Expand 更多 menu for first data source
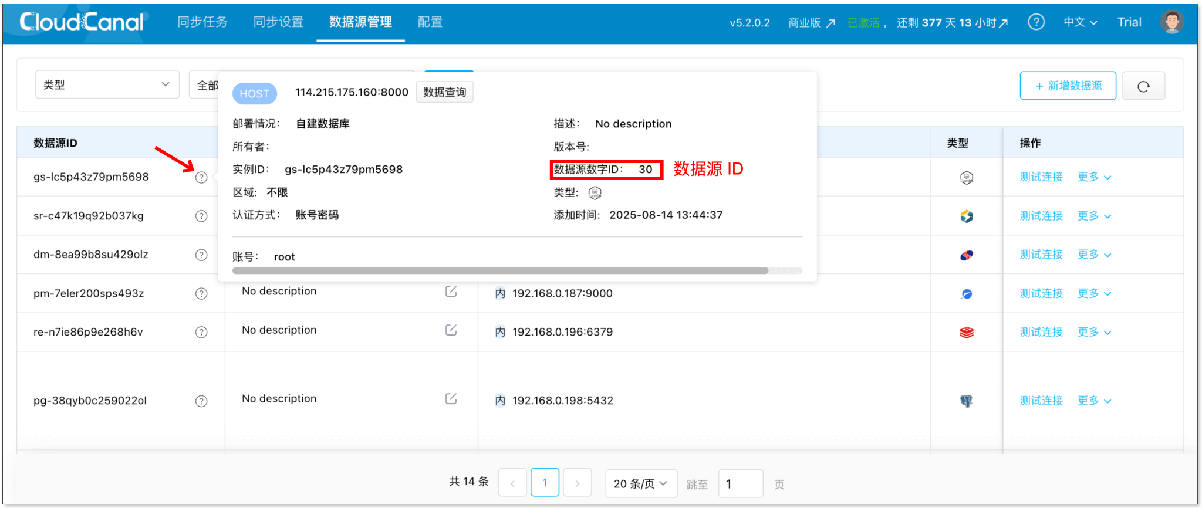 (1094, 177)
